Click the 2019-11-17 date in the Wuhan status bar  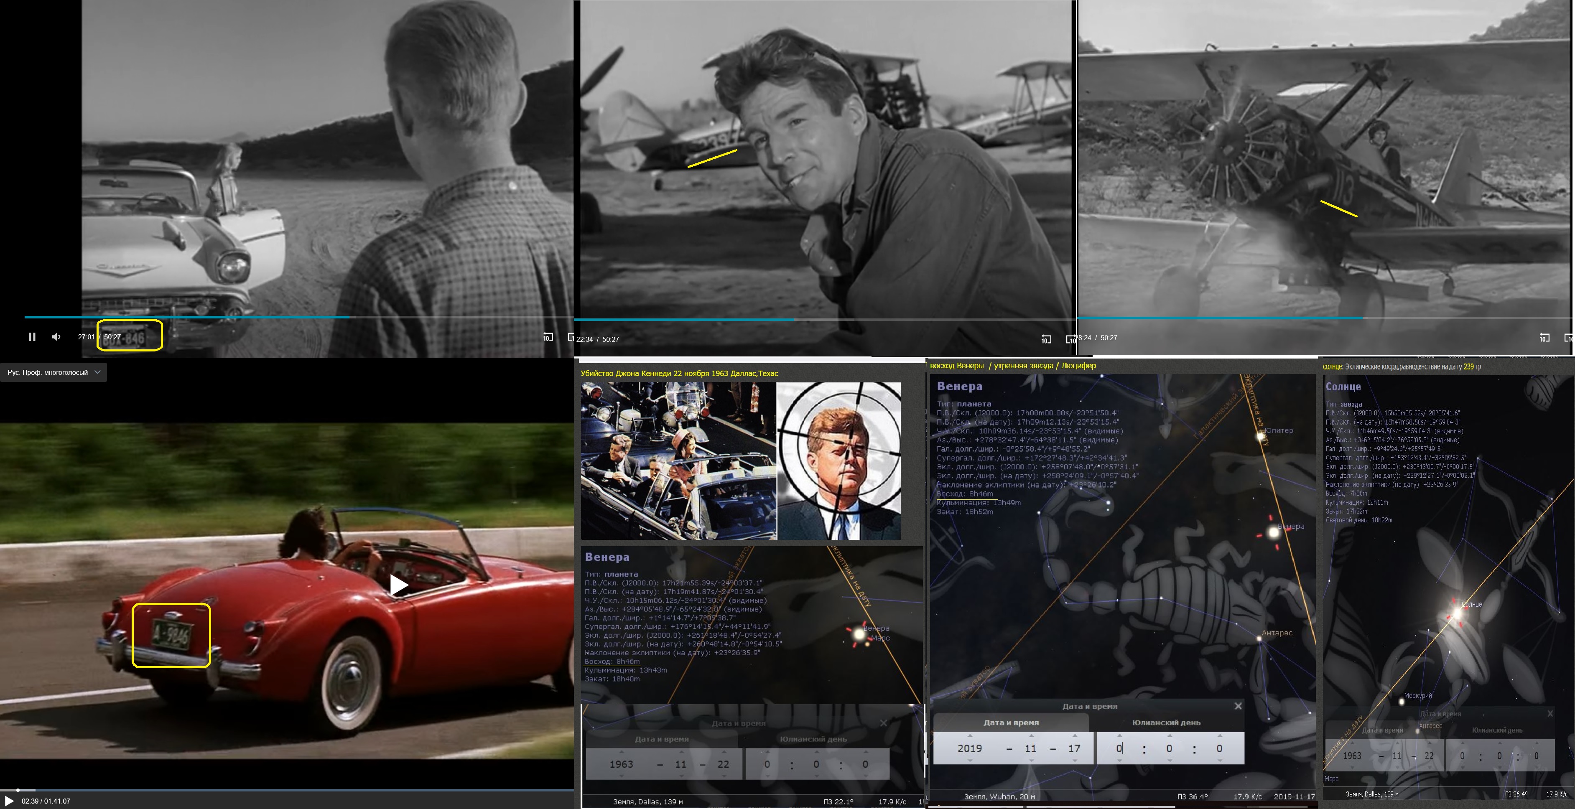click(x=1295, y=797)
